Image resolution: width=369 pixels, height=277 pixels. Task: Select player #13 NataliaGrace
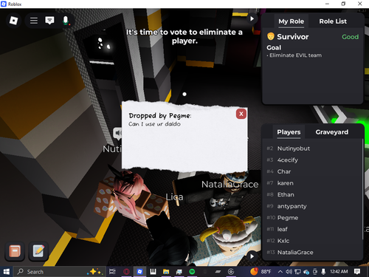point(312,253)
